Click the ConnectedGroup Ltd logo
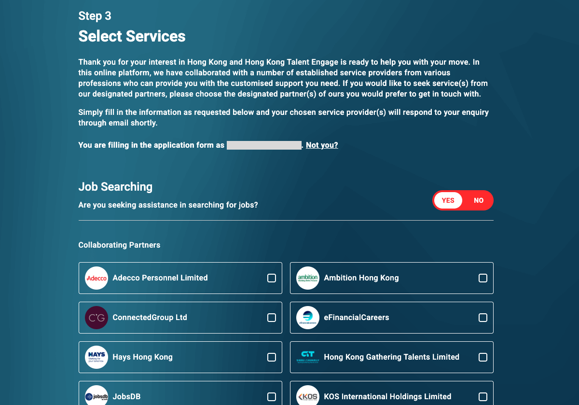The height and width of the screenshot is (405, 579). [x=96, y=318]
